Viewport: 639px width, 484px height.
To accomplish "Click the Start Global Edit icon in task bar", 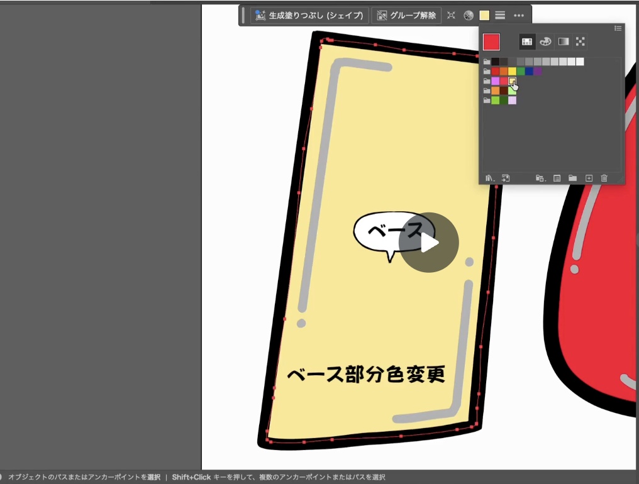I will (x=451, y=14).
